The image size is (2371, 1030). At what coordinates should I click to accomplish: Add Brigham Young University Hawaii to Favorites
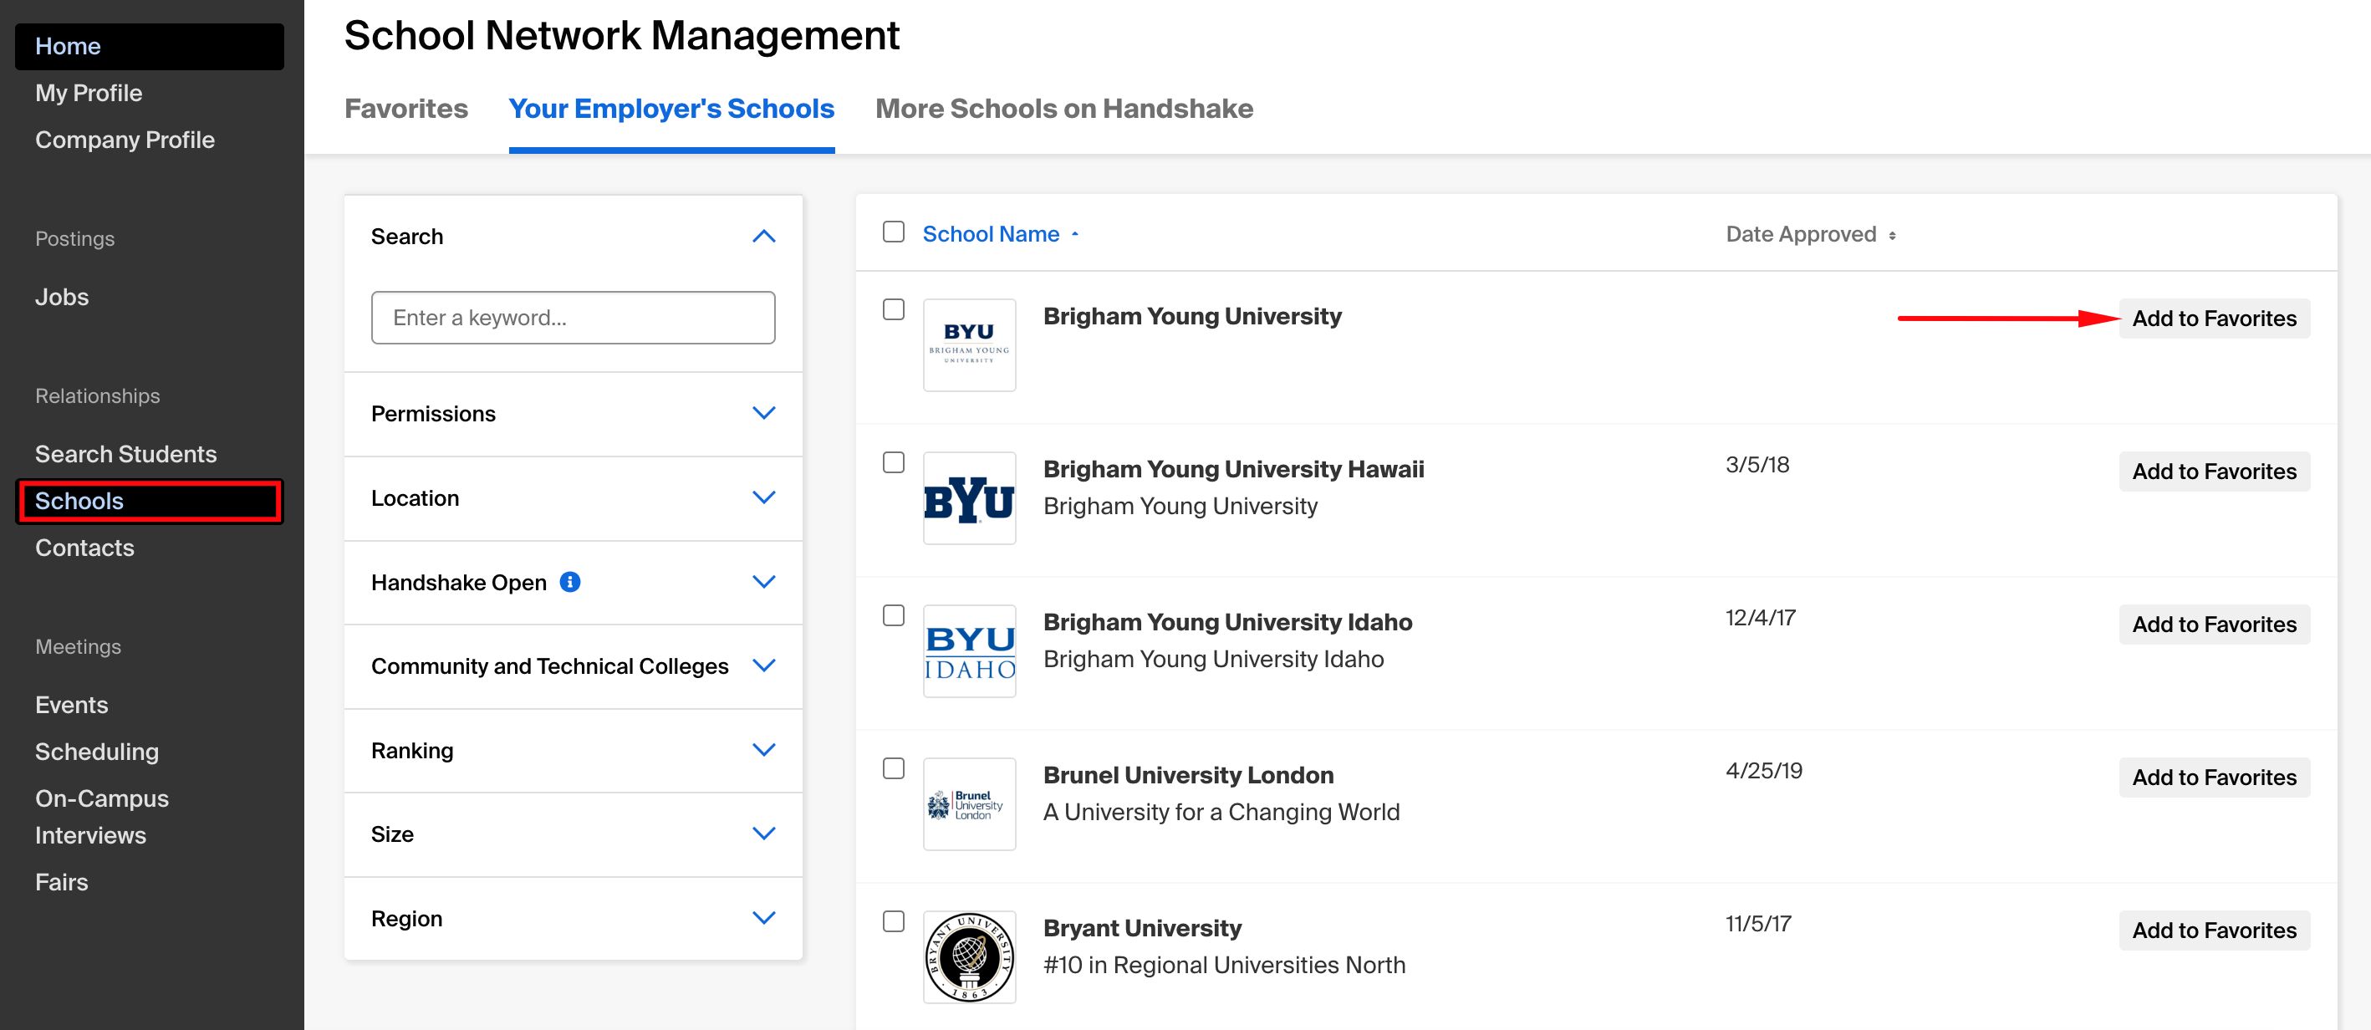[2214, 472]
